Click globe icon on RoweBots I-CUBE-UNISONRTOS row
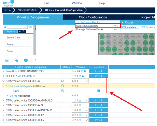 point(85,71)
